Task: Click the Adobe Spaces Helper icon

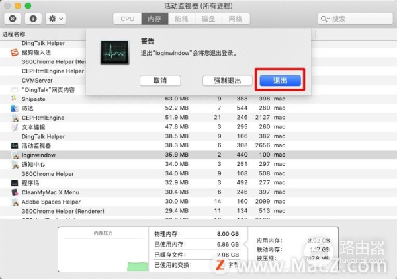Action: click(15, 202)
